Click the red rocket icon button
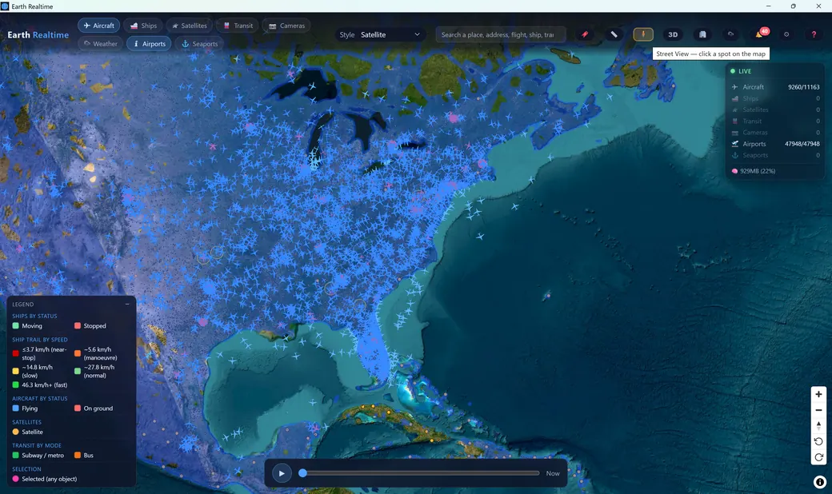 (585, 34)
